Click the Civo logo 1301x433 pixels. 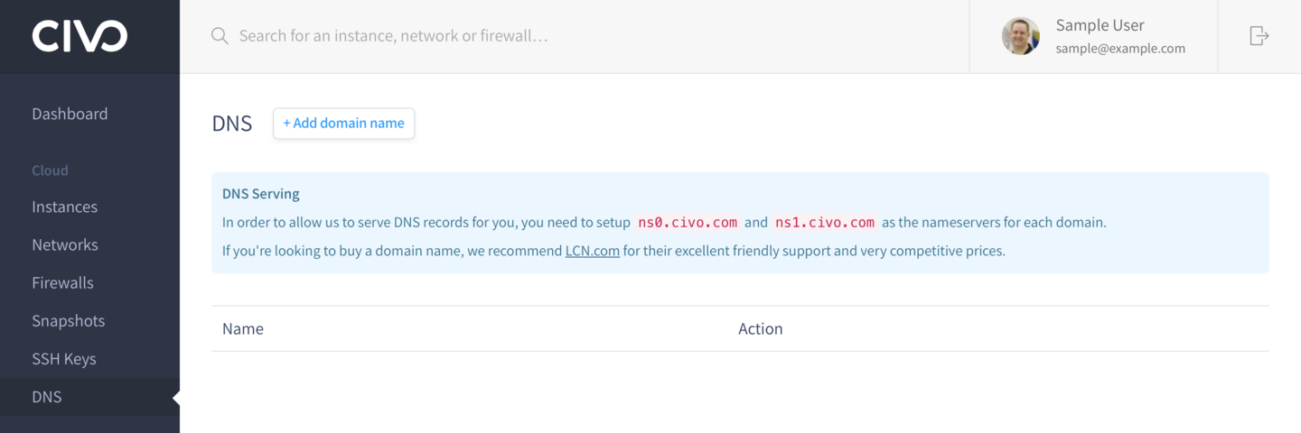[x=80, y=36]
